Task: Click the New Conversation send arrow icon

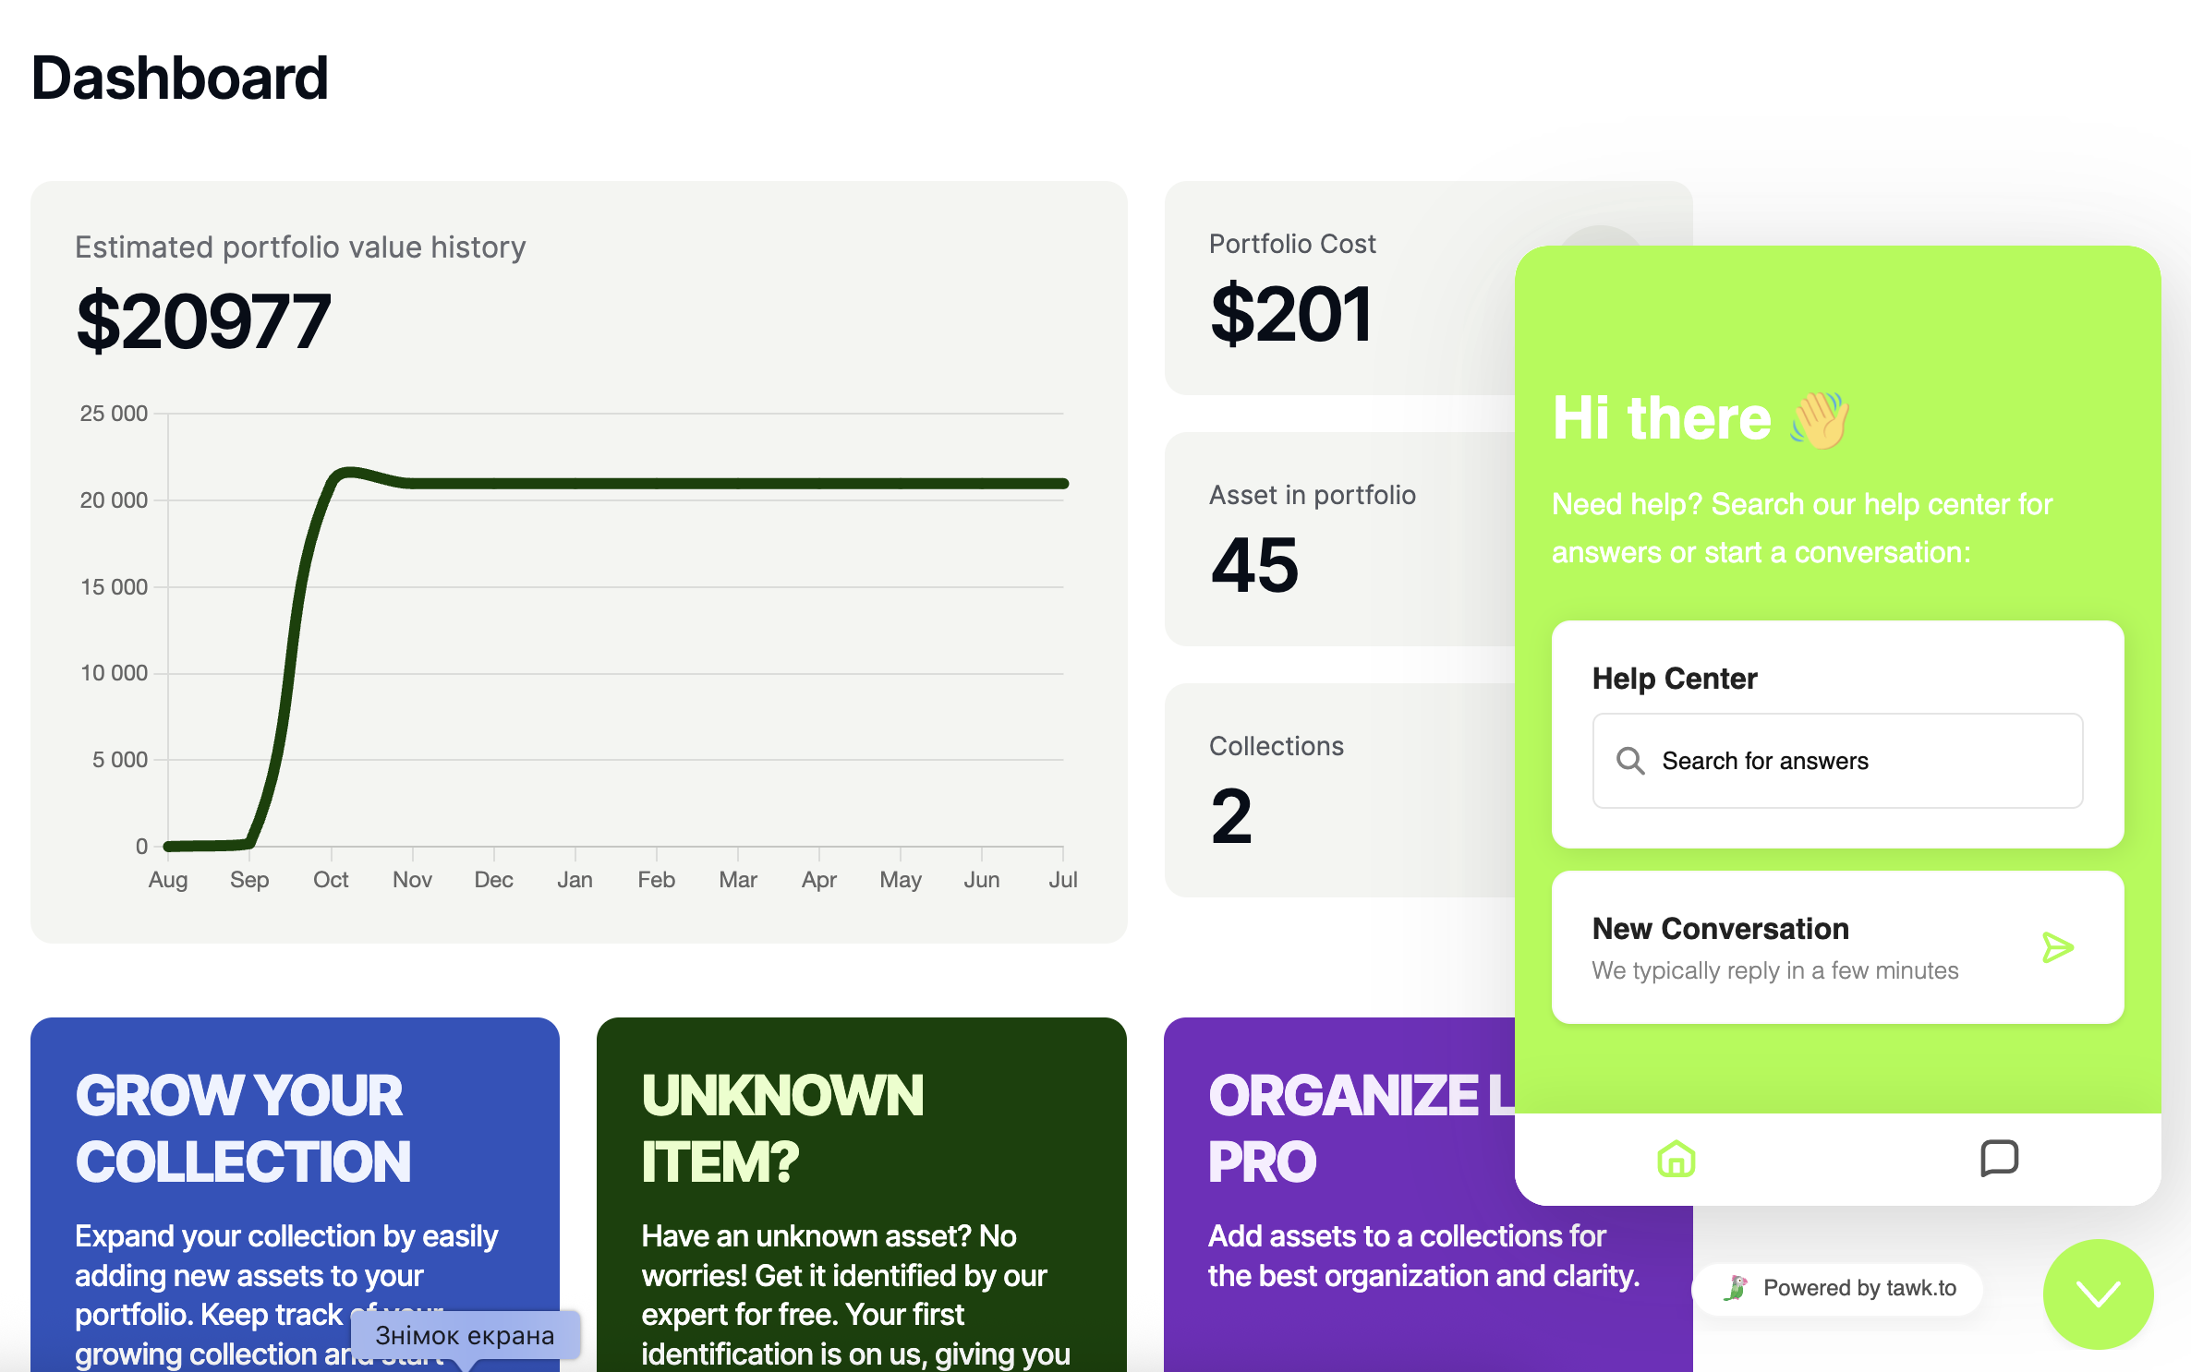Action: coord(2057,947)
